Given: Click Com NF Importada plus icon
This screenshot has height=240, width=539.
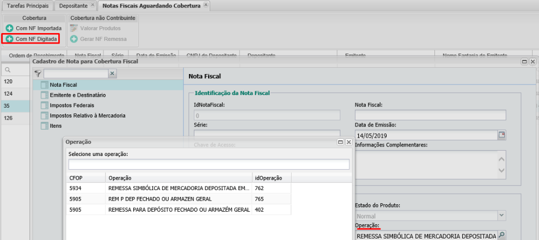Looking at the screenshot, I should coord(9,28).
